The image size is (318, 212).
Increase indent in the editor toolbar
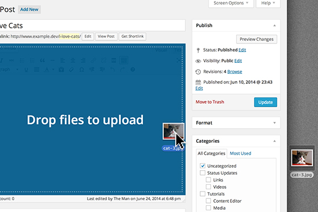102,70
